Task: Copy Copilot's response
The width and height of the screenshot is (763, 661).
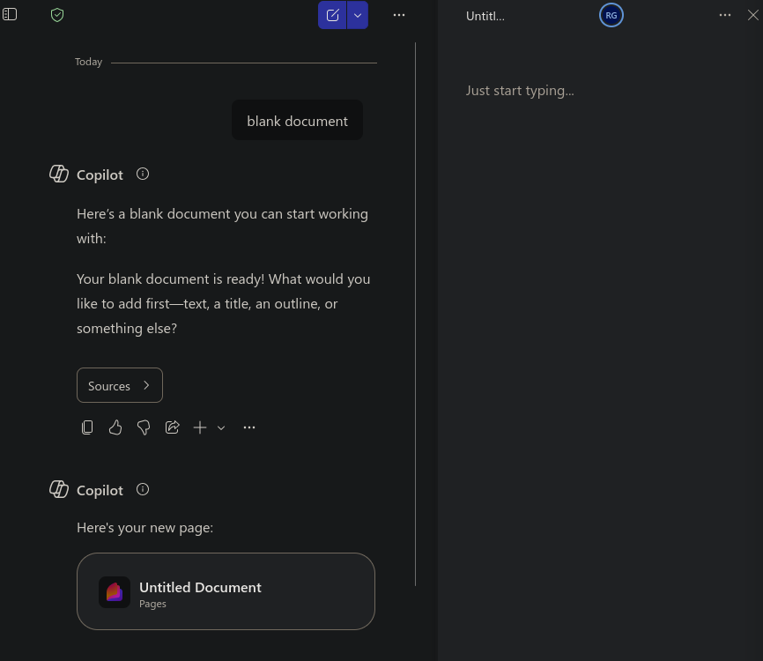Action: click(x=87, y=427)
